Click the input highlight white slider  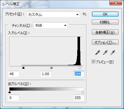coord(80,68)
